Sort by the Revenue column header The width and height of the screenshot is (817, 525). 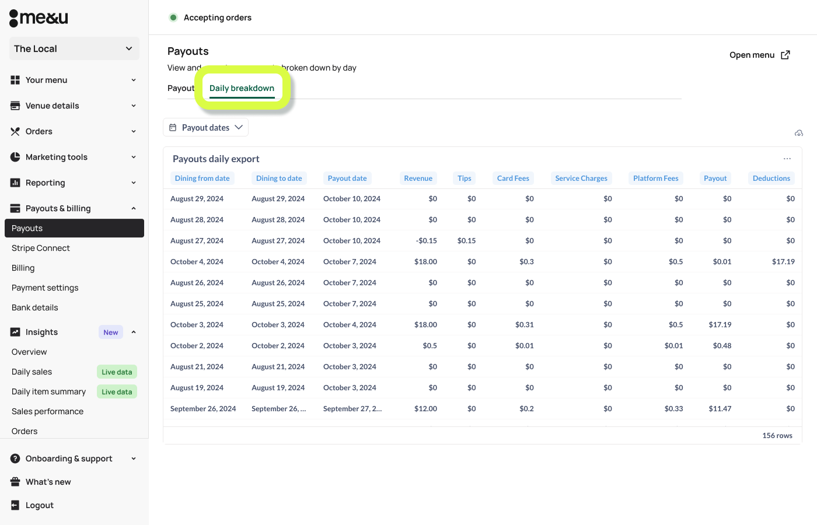click(418, 178)
